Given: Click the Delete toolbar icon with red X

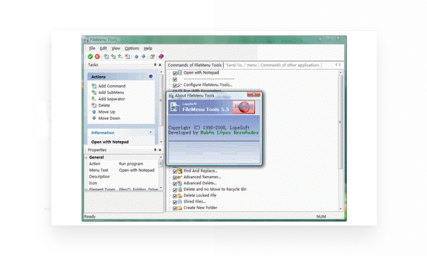Looking at the screenshot, I should coord(127,56).
